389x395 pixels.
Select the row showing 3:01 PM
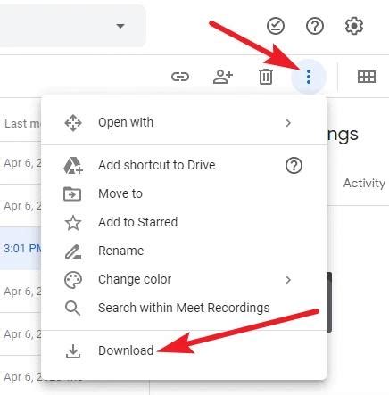click(x=21, y=249)
